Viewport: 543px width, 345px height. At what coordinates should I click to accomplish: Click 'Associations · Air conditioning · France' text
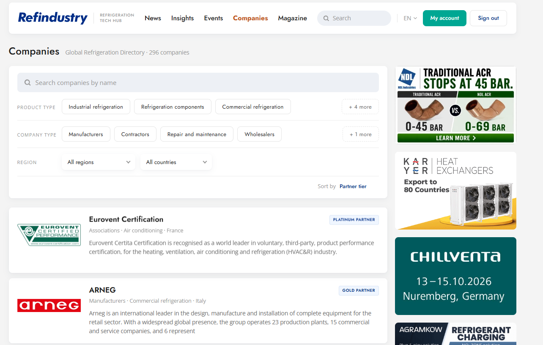click(x=136, y=230)
